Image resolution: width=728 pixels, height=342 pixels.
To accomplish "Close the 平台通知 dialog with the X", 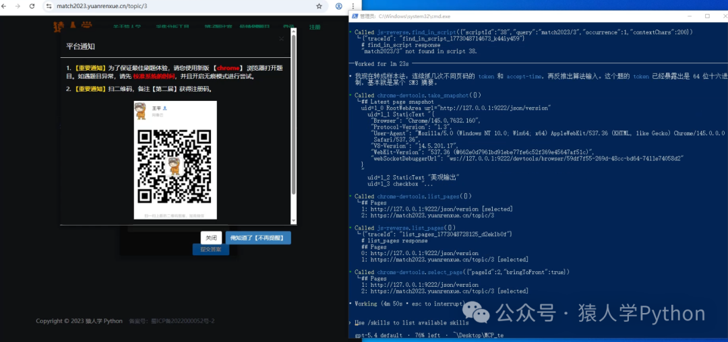I will point(281,39).
